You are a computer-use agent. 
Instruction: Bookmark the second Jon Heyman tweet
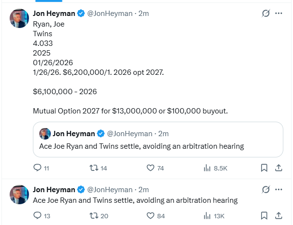click(x=264, y=215)
